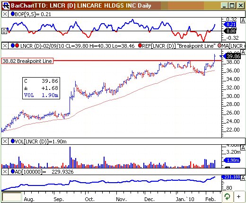Click the C 39.86 data box row
246x203 pixels.
tap(41, 81)
